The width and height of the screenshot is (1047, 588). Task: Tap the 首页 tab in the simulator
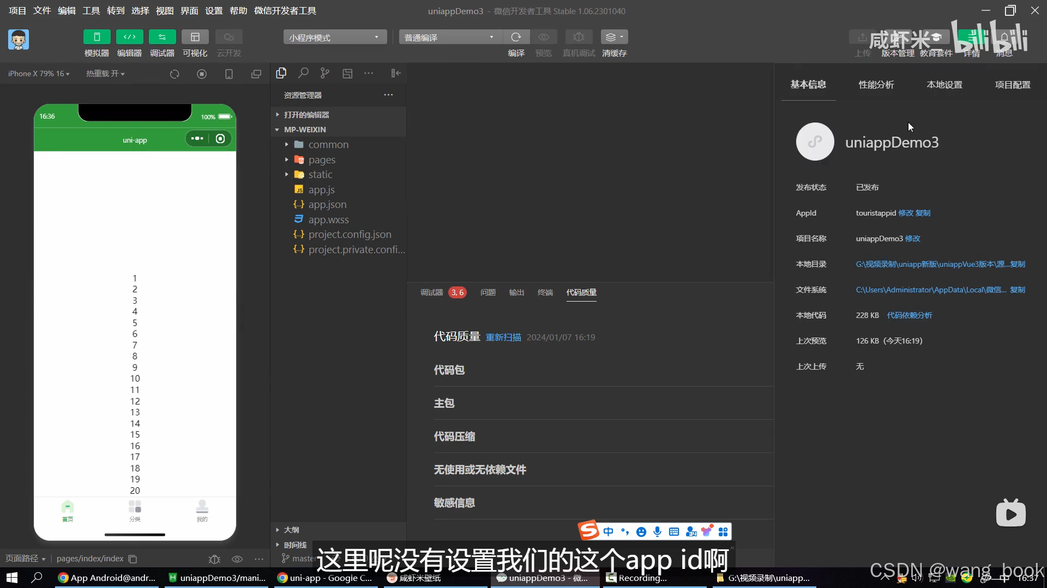68,511
